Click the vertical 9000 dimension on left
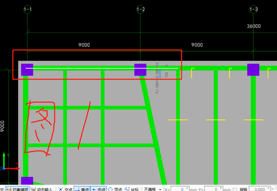277x191 pixels. tap(2, 126)
